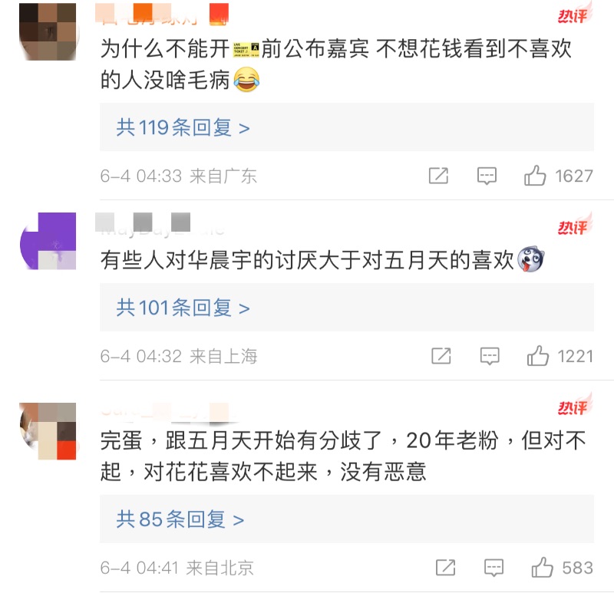Open the purple avatar profile
The image size is (614, 593).
[x=48, y=241]
